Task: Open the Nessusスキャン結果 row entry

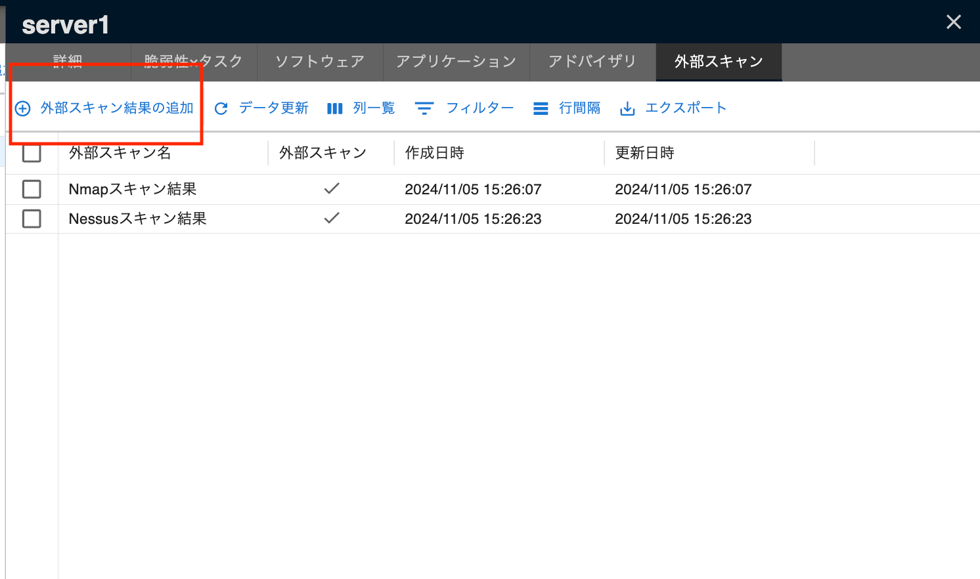Action: pos(137,219)
